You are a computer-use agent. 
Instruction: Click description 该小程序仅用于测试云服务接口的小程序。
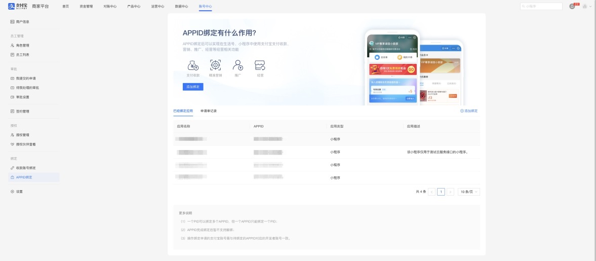tap(437, 152)
